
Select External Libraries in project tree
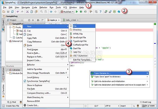click(16, 41)
